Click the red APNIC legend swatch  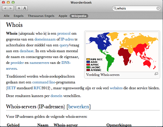tap(88, 64)
